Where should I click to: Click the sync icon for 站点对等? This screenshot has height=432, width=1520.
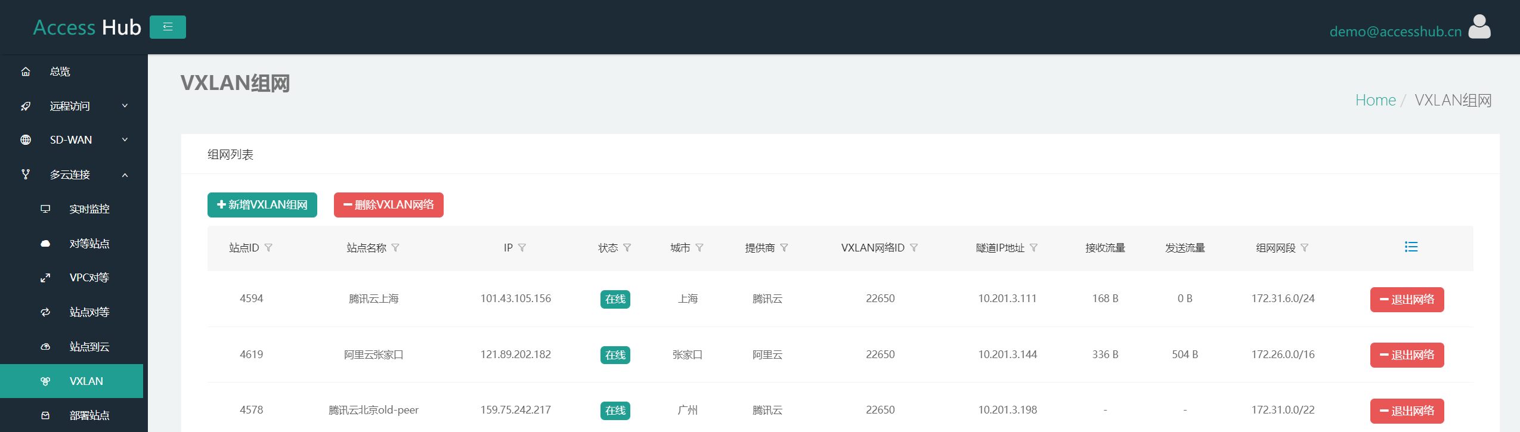pos(45,312)
